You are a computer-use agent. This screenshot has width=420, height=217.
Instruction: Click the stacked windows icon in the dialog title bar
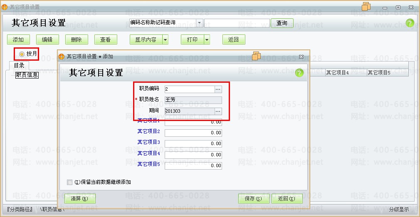pos(256,56)
